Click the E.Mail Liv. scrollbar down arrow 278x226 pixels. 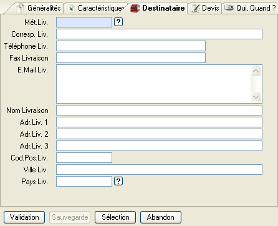256,97
